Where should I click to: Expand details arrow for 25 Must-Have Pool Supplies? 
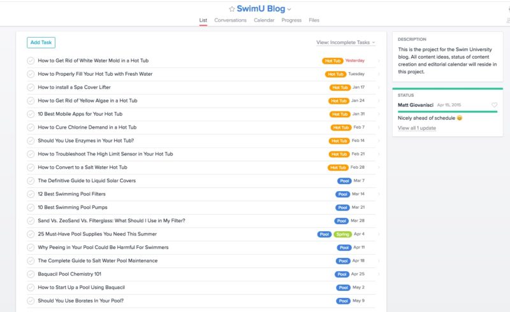tap(379, 234)
